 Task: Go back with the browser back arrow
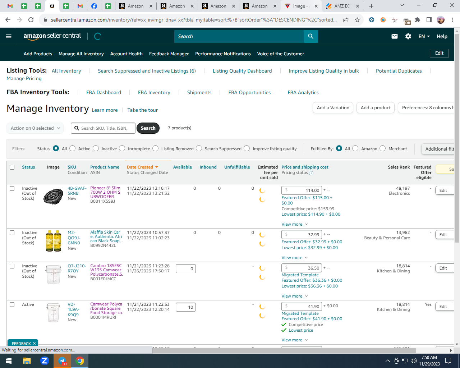(8, 20)
